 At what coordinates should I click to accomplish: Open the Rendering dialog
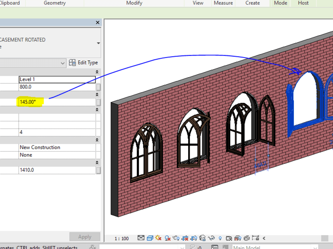(175, 238)
